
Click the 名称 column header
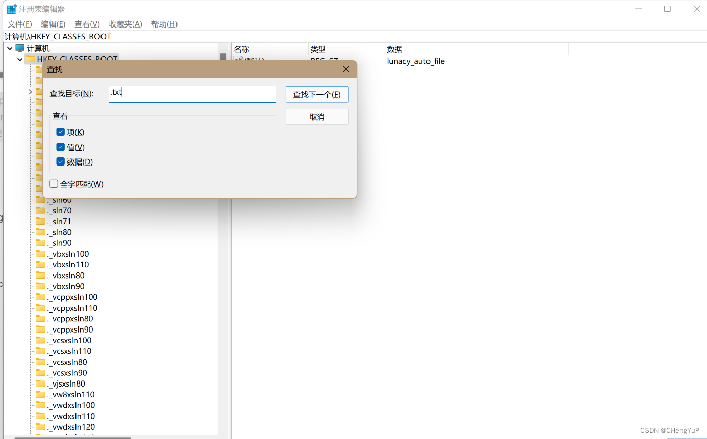pyautogui.click(x=269, y=49)
